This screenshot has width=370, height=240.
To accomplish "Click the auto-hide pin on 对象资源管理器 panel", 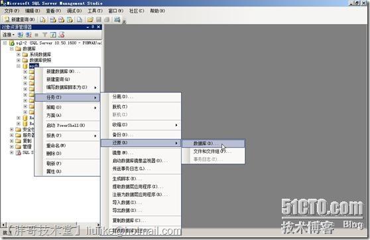I will (93, 27).
